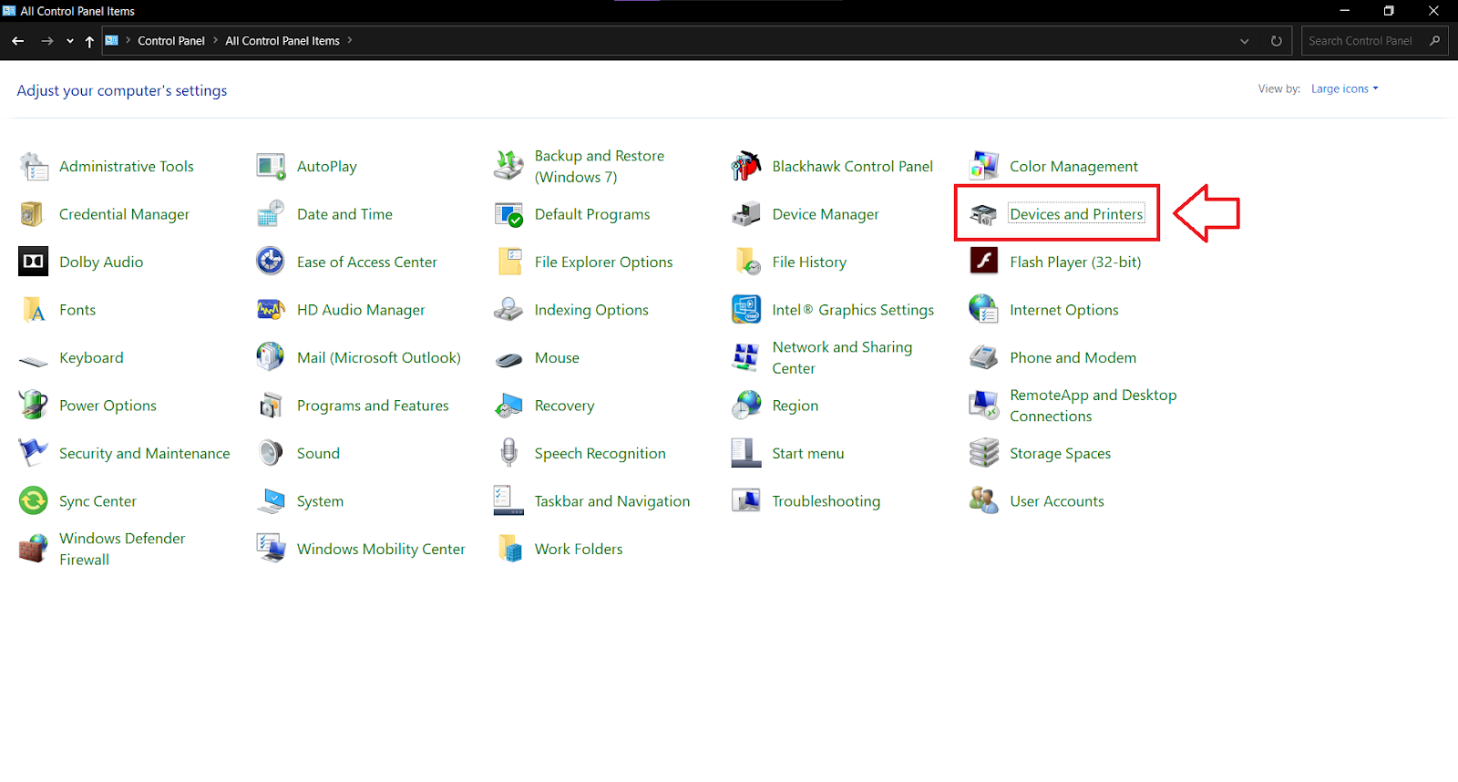The image size is (1458, 782).
Task: Click All Control Panel Items breadcrumb
Action: pyautogui.click(x=282, y=41)
